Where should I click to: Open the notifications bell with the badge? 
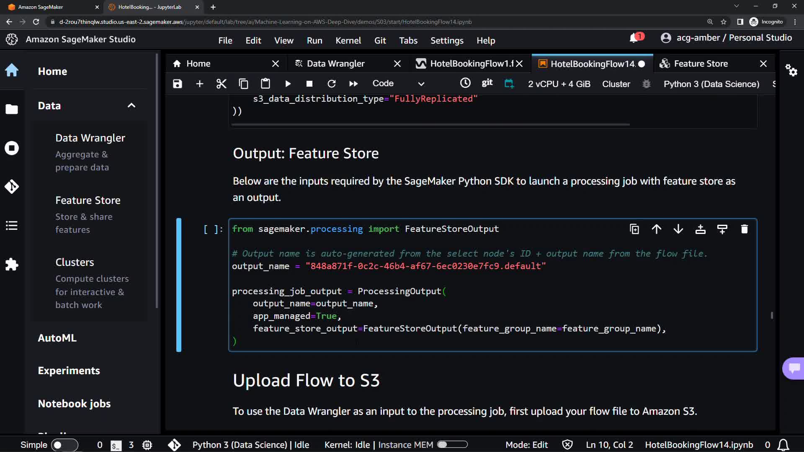[634, 38]
